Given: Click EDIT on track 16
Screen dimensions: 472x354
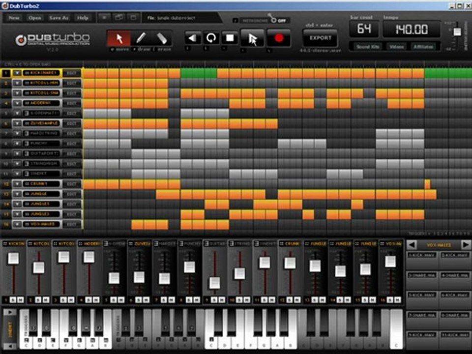Looking at the screenshot, I should (72, 224).
